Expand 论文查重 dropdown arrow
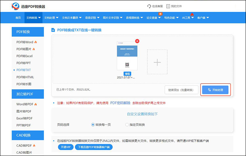 tap(159, 18)
